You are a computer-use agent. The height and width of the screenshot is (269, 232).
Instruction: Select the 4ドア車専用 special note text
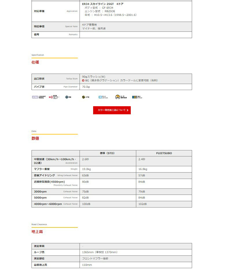[x=89, y=25]
